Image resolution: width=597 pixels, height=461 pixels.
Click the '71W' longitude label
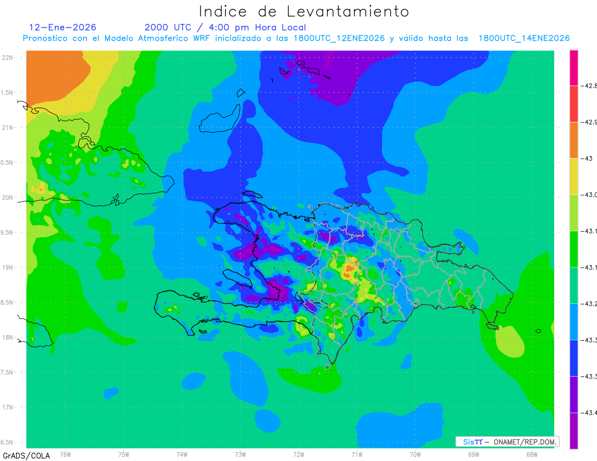click(357, 455)
